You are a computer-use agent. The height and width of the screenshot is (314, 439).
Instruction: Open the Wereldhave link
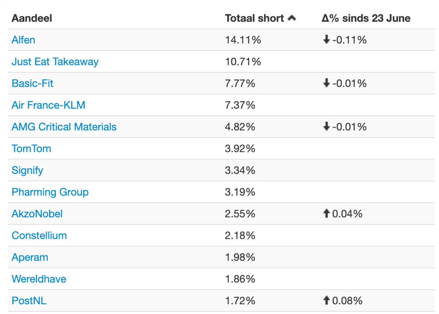[39, 279]
